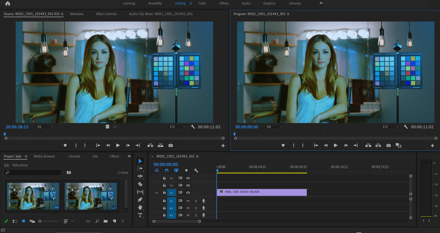Go to the Home screen icon

[8, 3]
